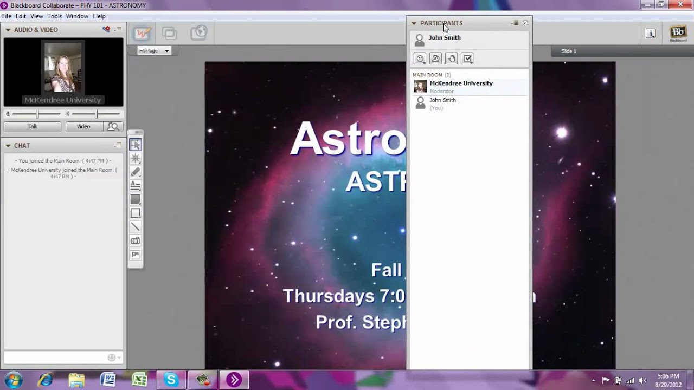Open Audio & Video options menu

pyautogui.click(x=119, y=30)
